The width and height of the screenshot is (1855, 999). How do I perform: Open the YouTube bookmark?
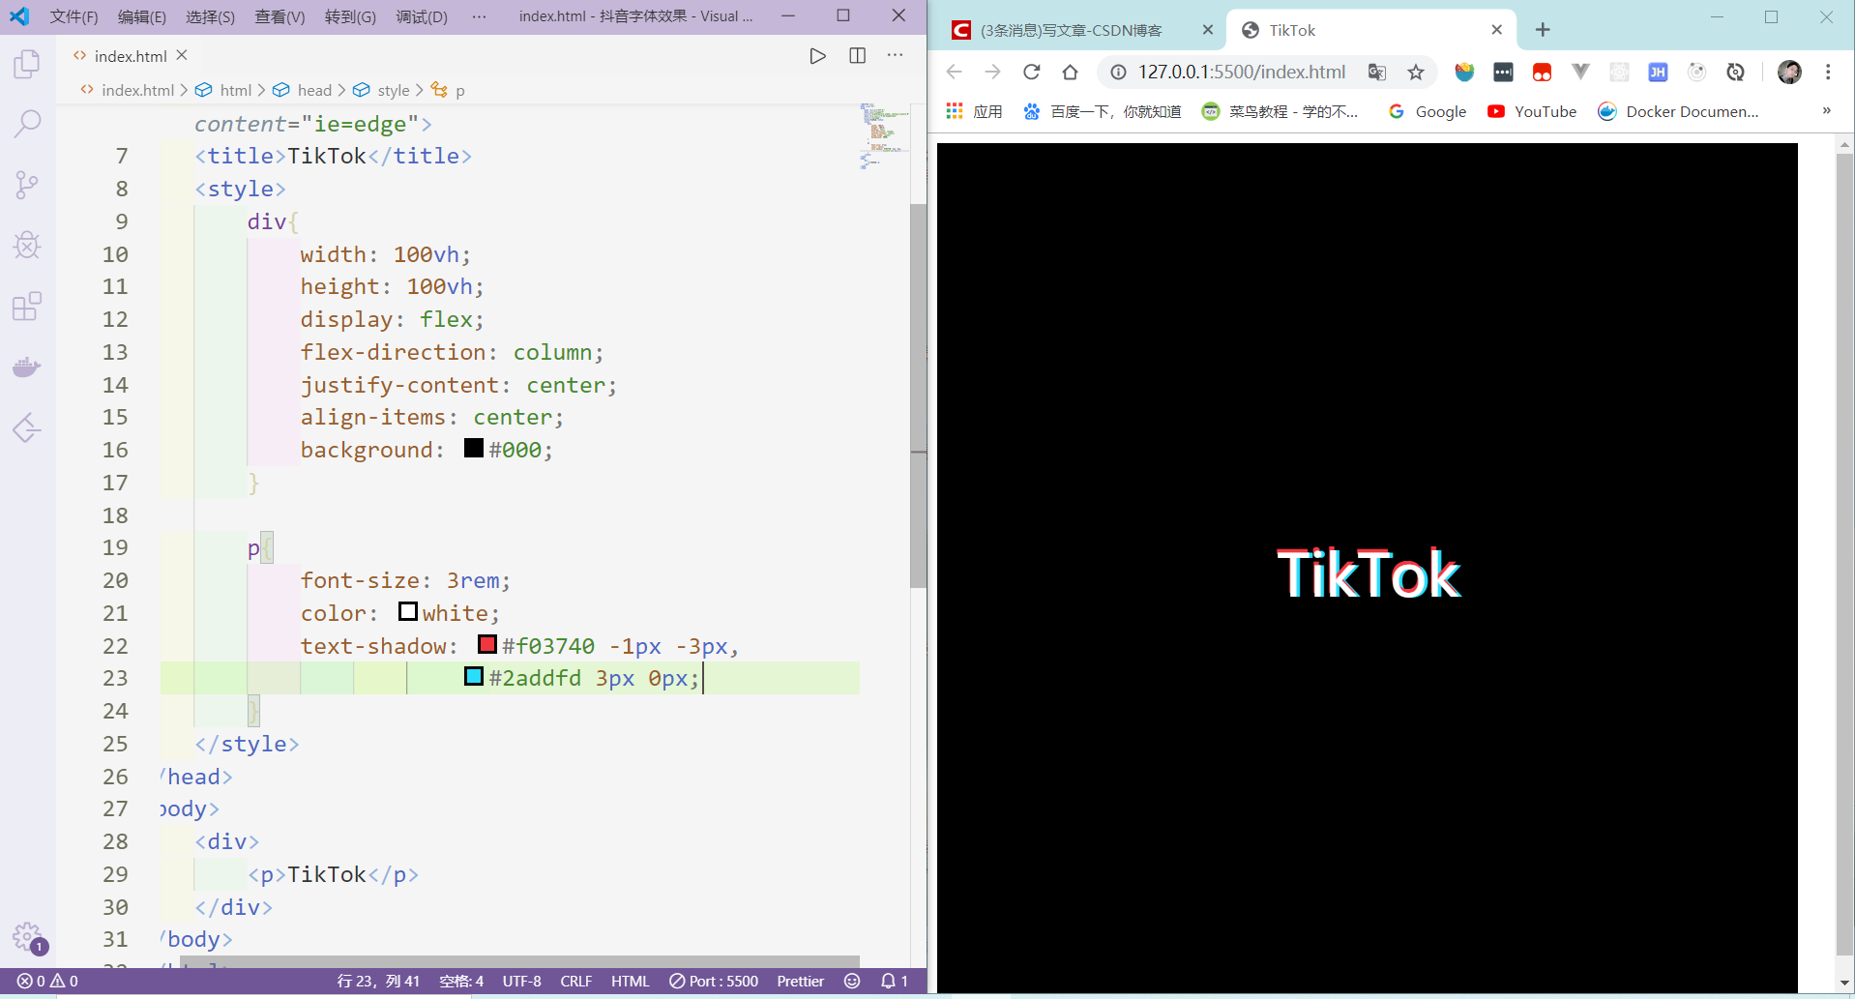point(1532,111)
